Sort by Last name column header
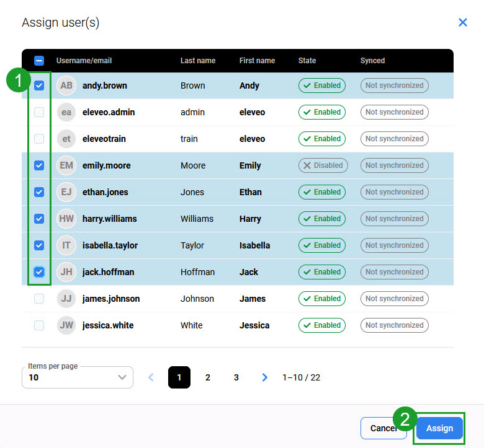 pyautogui.click(x=198, y=61)
